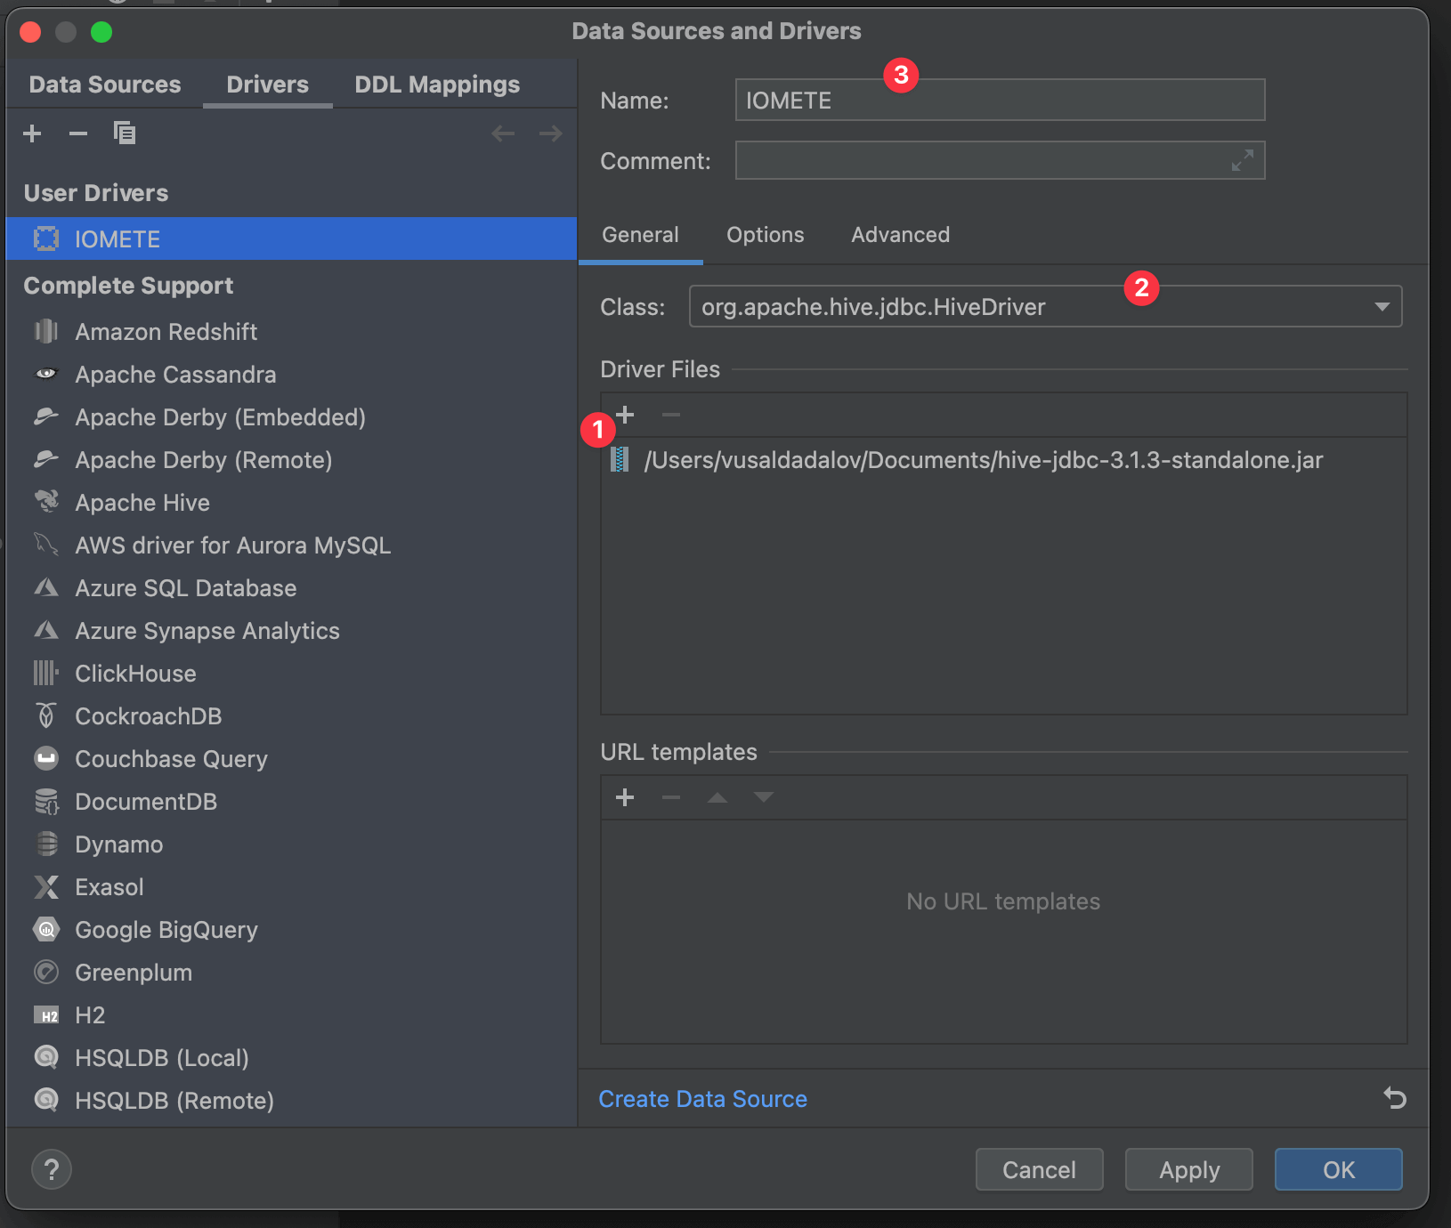This screenshot has width=1451, height=1228.
Task: Move URL template up
Action: pos(717,797)
